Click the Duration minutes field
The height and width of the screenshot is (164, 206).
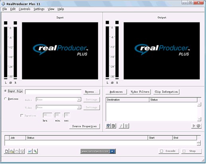click(57, 115)
